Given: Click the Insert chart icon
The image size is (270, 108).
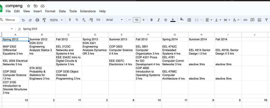Looking at the screenshot, I should coord(259,20).
